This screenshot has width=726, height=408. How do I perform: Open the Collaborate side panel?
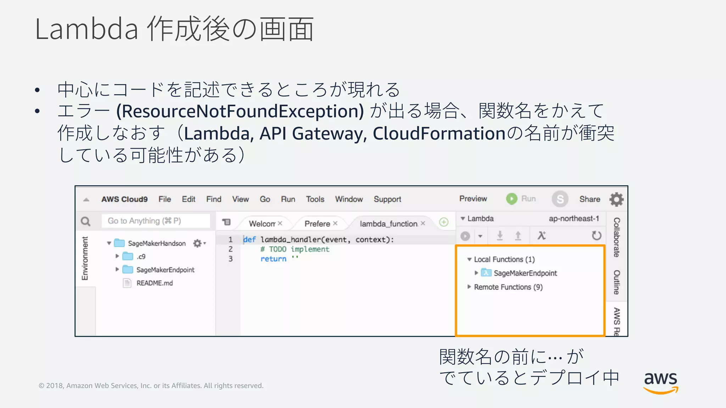tap(617, 237)
